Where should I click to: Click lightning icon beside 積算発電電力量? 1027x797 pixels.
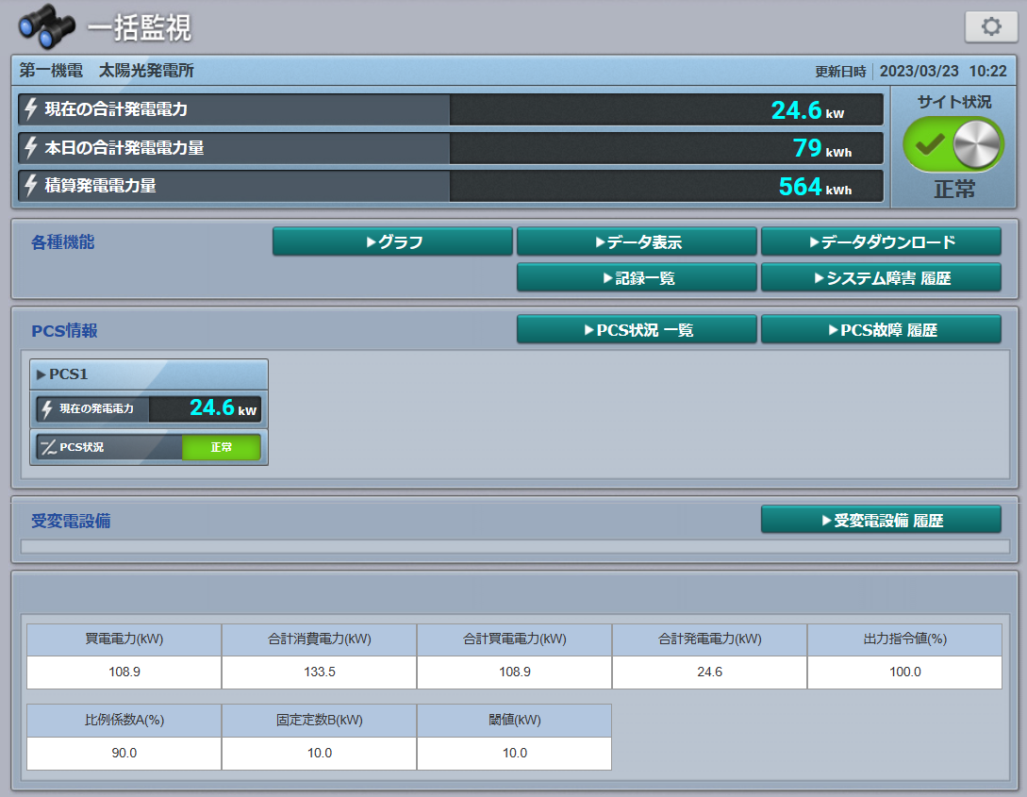click(31, 185)
